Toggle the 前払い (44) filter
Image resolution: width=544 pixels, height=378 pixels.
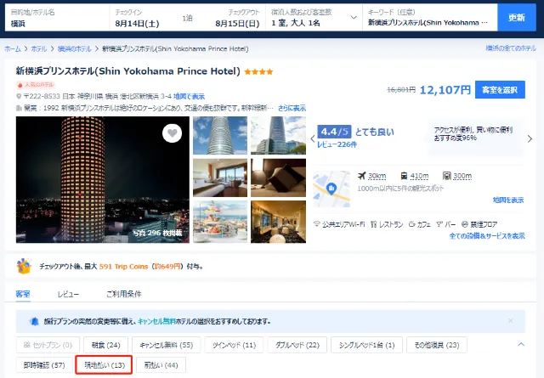click(161, 365)
